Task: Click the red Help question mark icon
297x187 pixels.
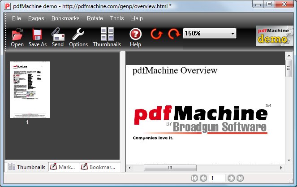Action: pyautogui.click(x=135, y=35)
